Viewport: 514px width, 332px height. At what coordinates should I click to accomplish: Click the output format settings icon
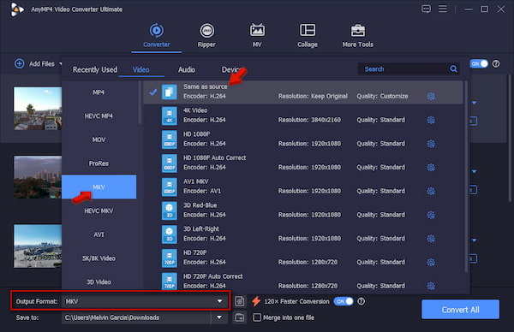(240, 301)
